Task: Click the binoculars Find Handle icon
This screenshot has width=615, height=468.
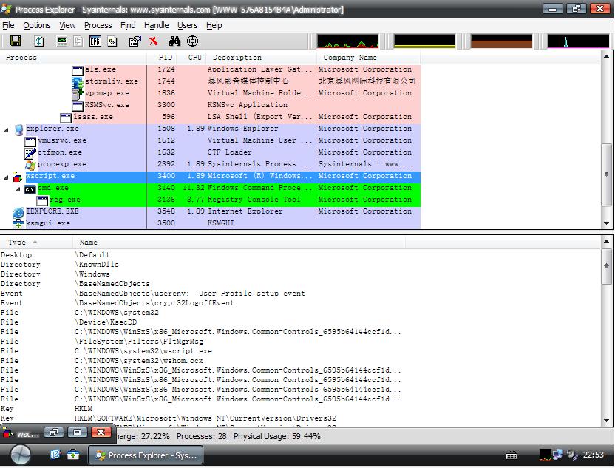Action: [174, 41]
